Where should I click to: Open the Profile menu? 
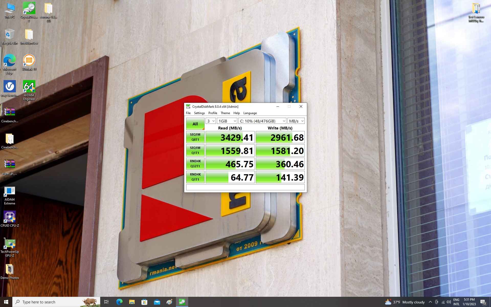coord(213,113)
